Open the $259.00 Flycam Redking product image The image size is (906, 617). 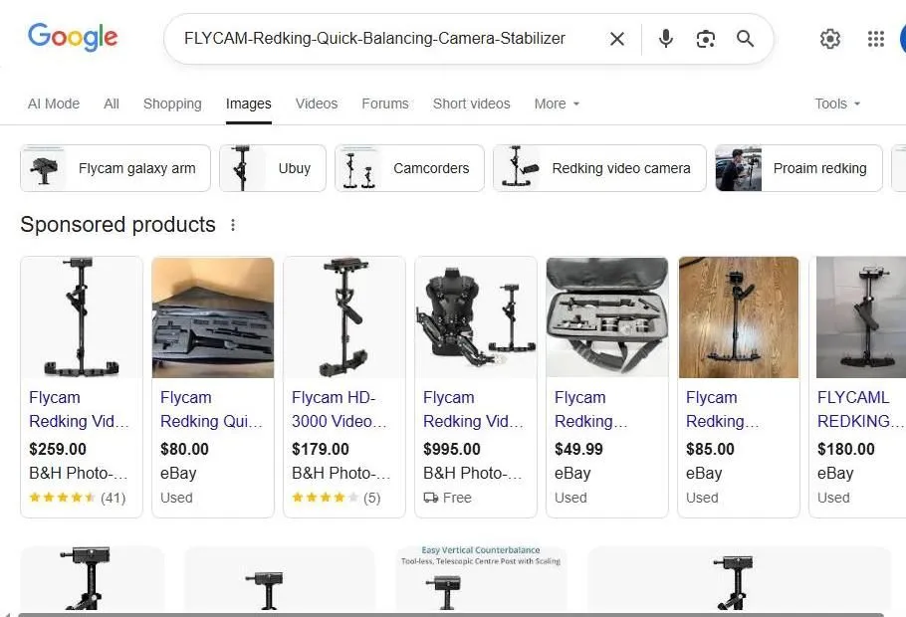point(82,317)
